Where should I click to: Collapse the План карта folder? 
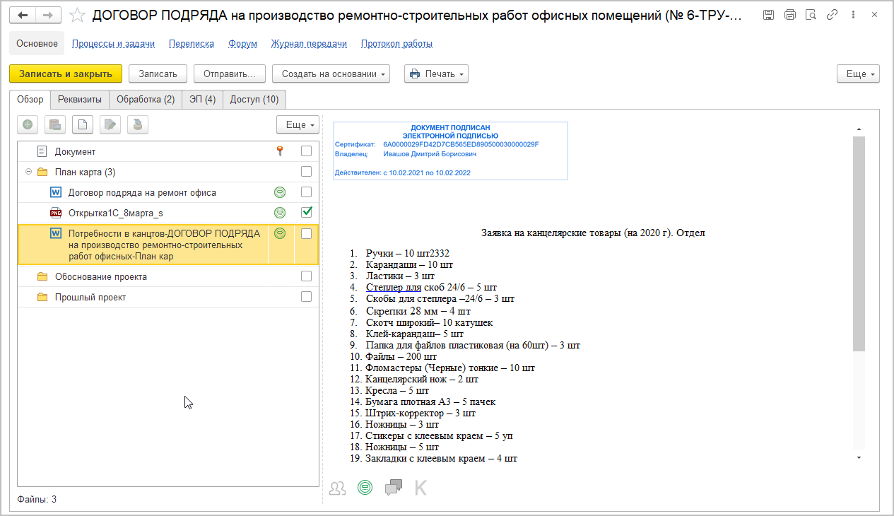tap(28, 172)
